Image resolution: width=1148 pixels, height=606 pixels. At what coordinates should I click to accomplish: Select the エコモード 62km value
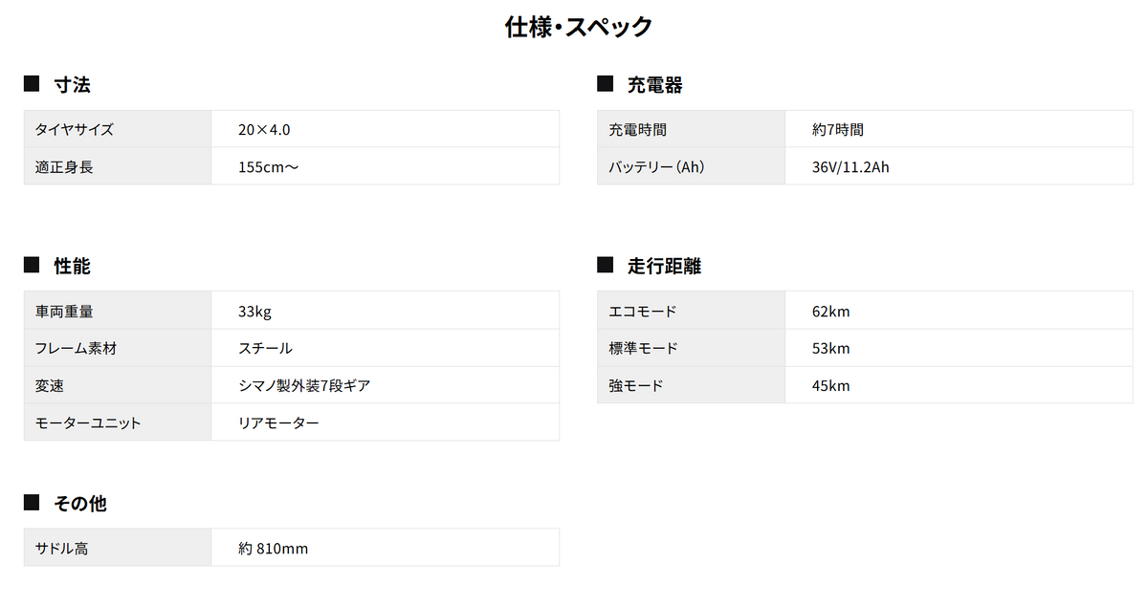pyautogui.click(x=831, y=312)
